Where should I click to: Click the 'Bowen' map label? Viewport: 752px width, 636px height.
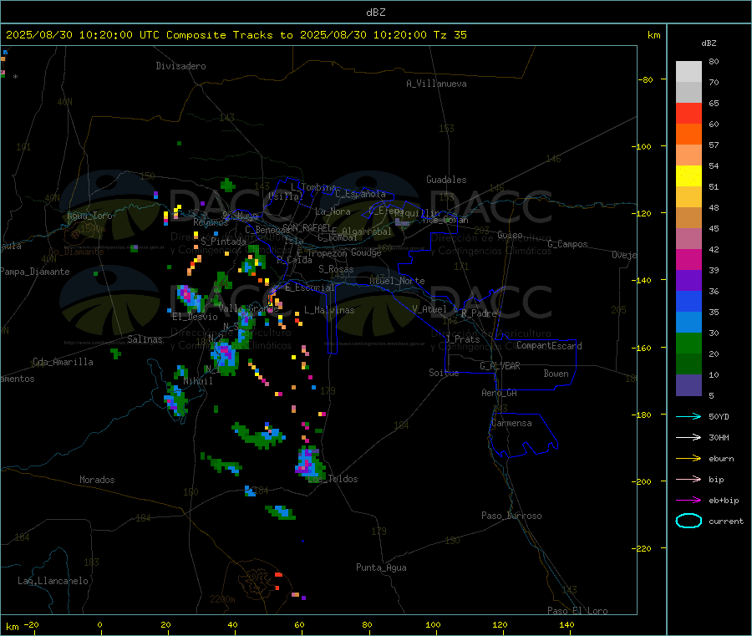point(556,374)
